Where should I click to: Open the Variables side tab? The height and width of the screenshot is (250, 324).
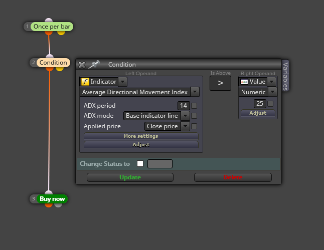coord(285,75)
